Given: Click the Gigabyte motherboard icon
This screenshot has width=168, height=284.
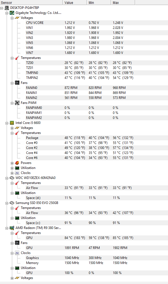Looking at the screenshot, I should point(12,13).
